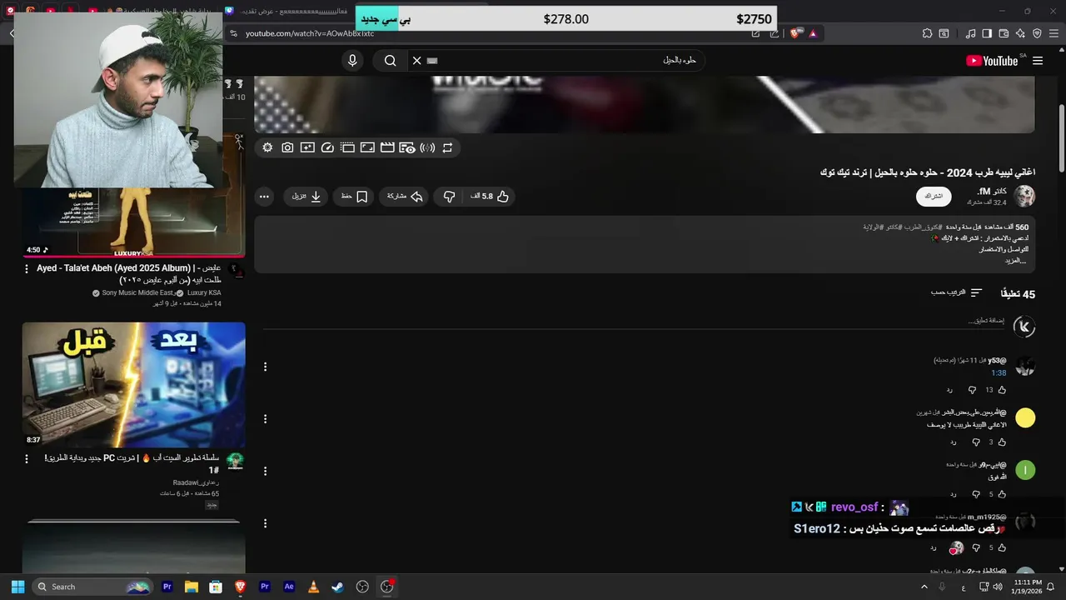Open Brave VPN shield icon
The width and height of the screenshot is (1066, 600).
coord(1037,33)
